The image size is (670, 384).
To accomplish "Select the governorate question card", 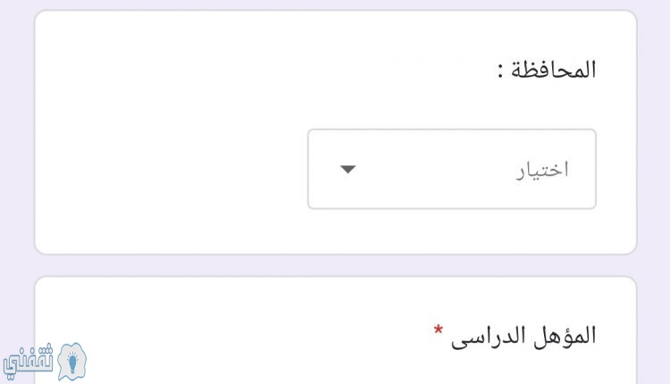I will tap(335, 132).
